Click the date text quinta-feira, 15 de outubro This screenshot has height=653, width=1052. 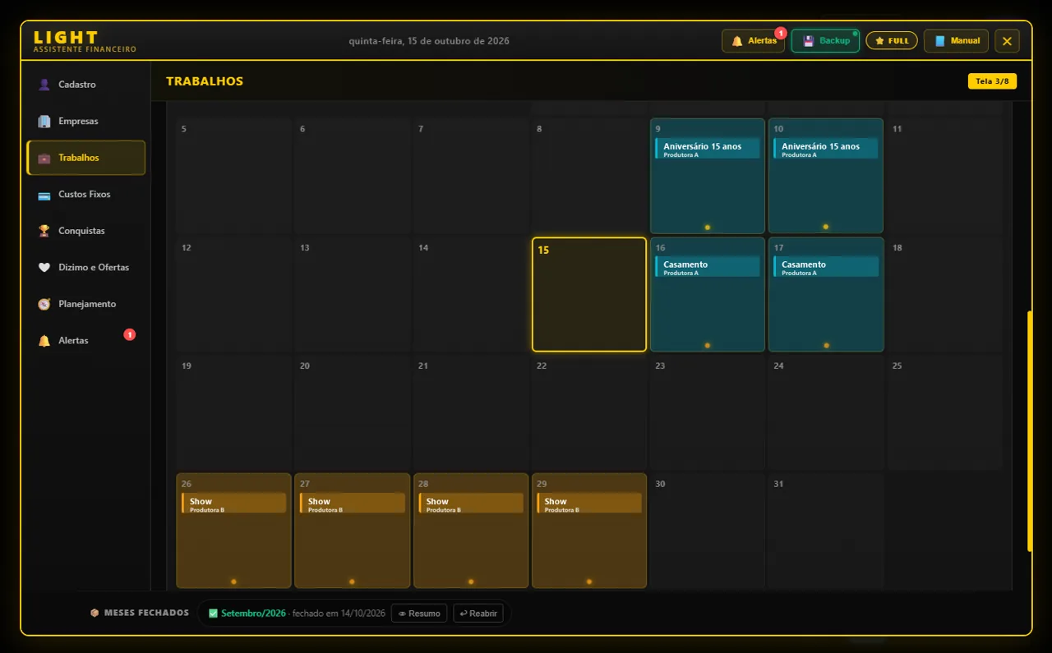tap(429, 41)
